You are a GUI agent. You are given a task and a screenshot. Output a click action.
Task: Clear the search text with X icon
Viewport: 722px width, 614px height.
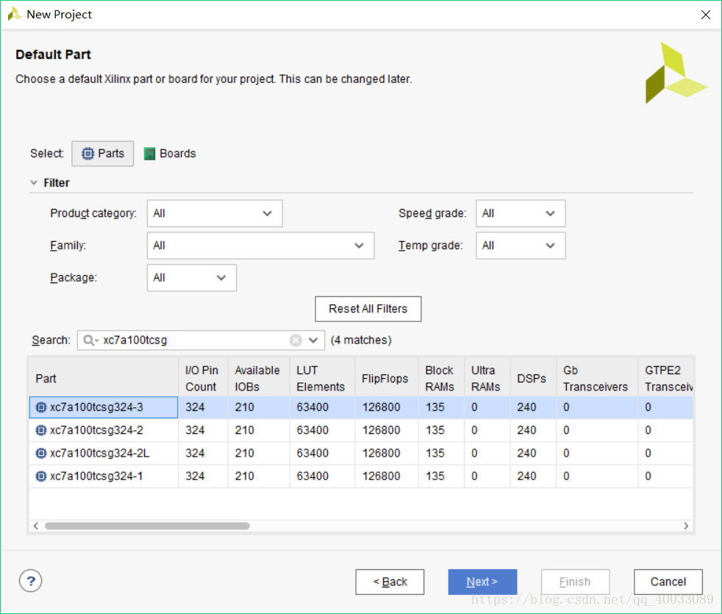coord(296,340)
